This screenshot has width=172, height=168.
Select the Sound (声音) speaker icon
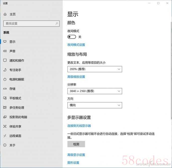point(5,51)
